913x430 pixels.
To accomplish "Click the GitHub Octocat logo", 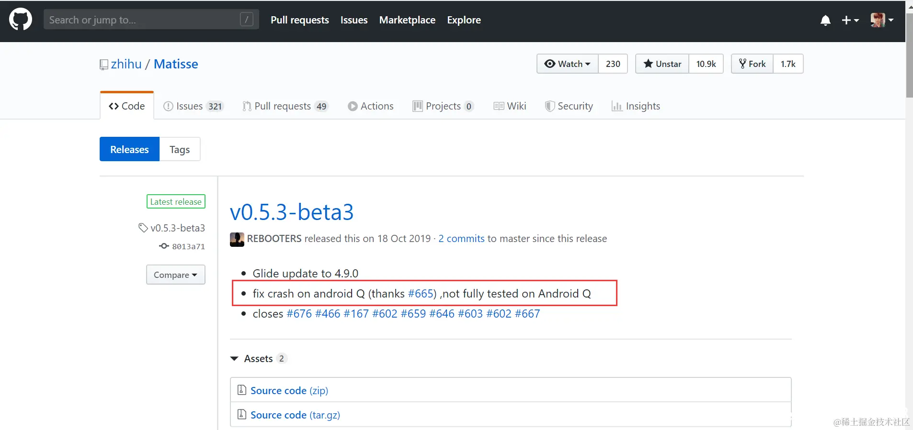I will [x=21, y=20].
